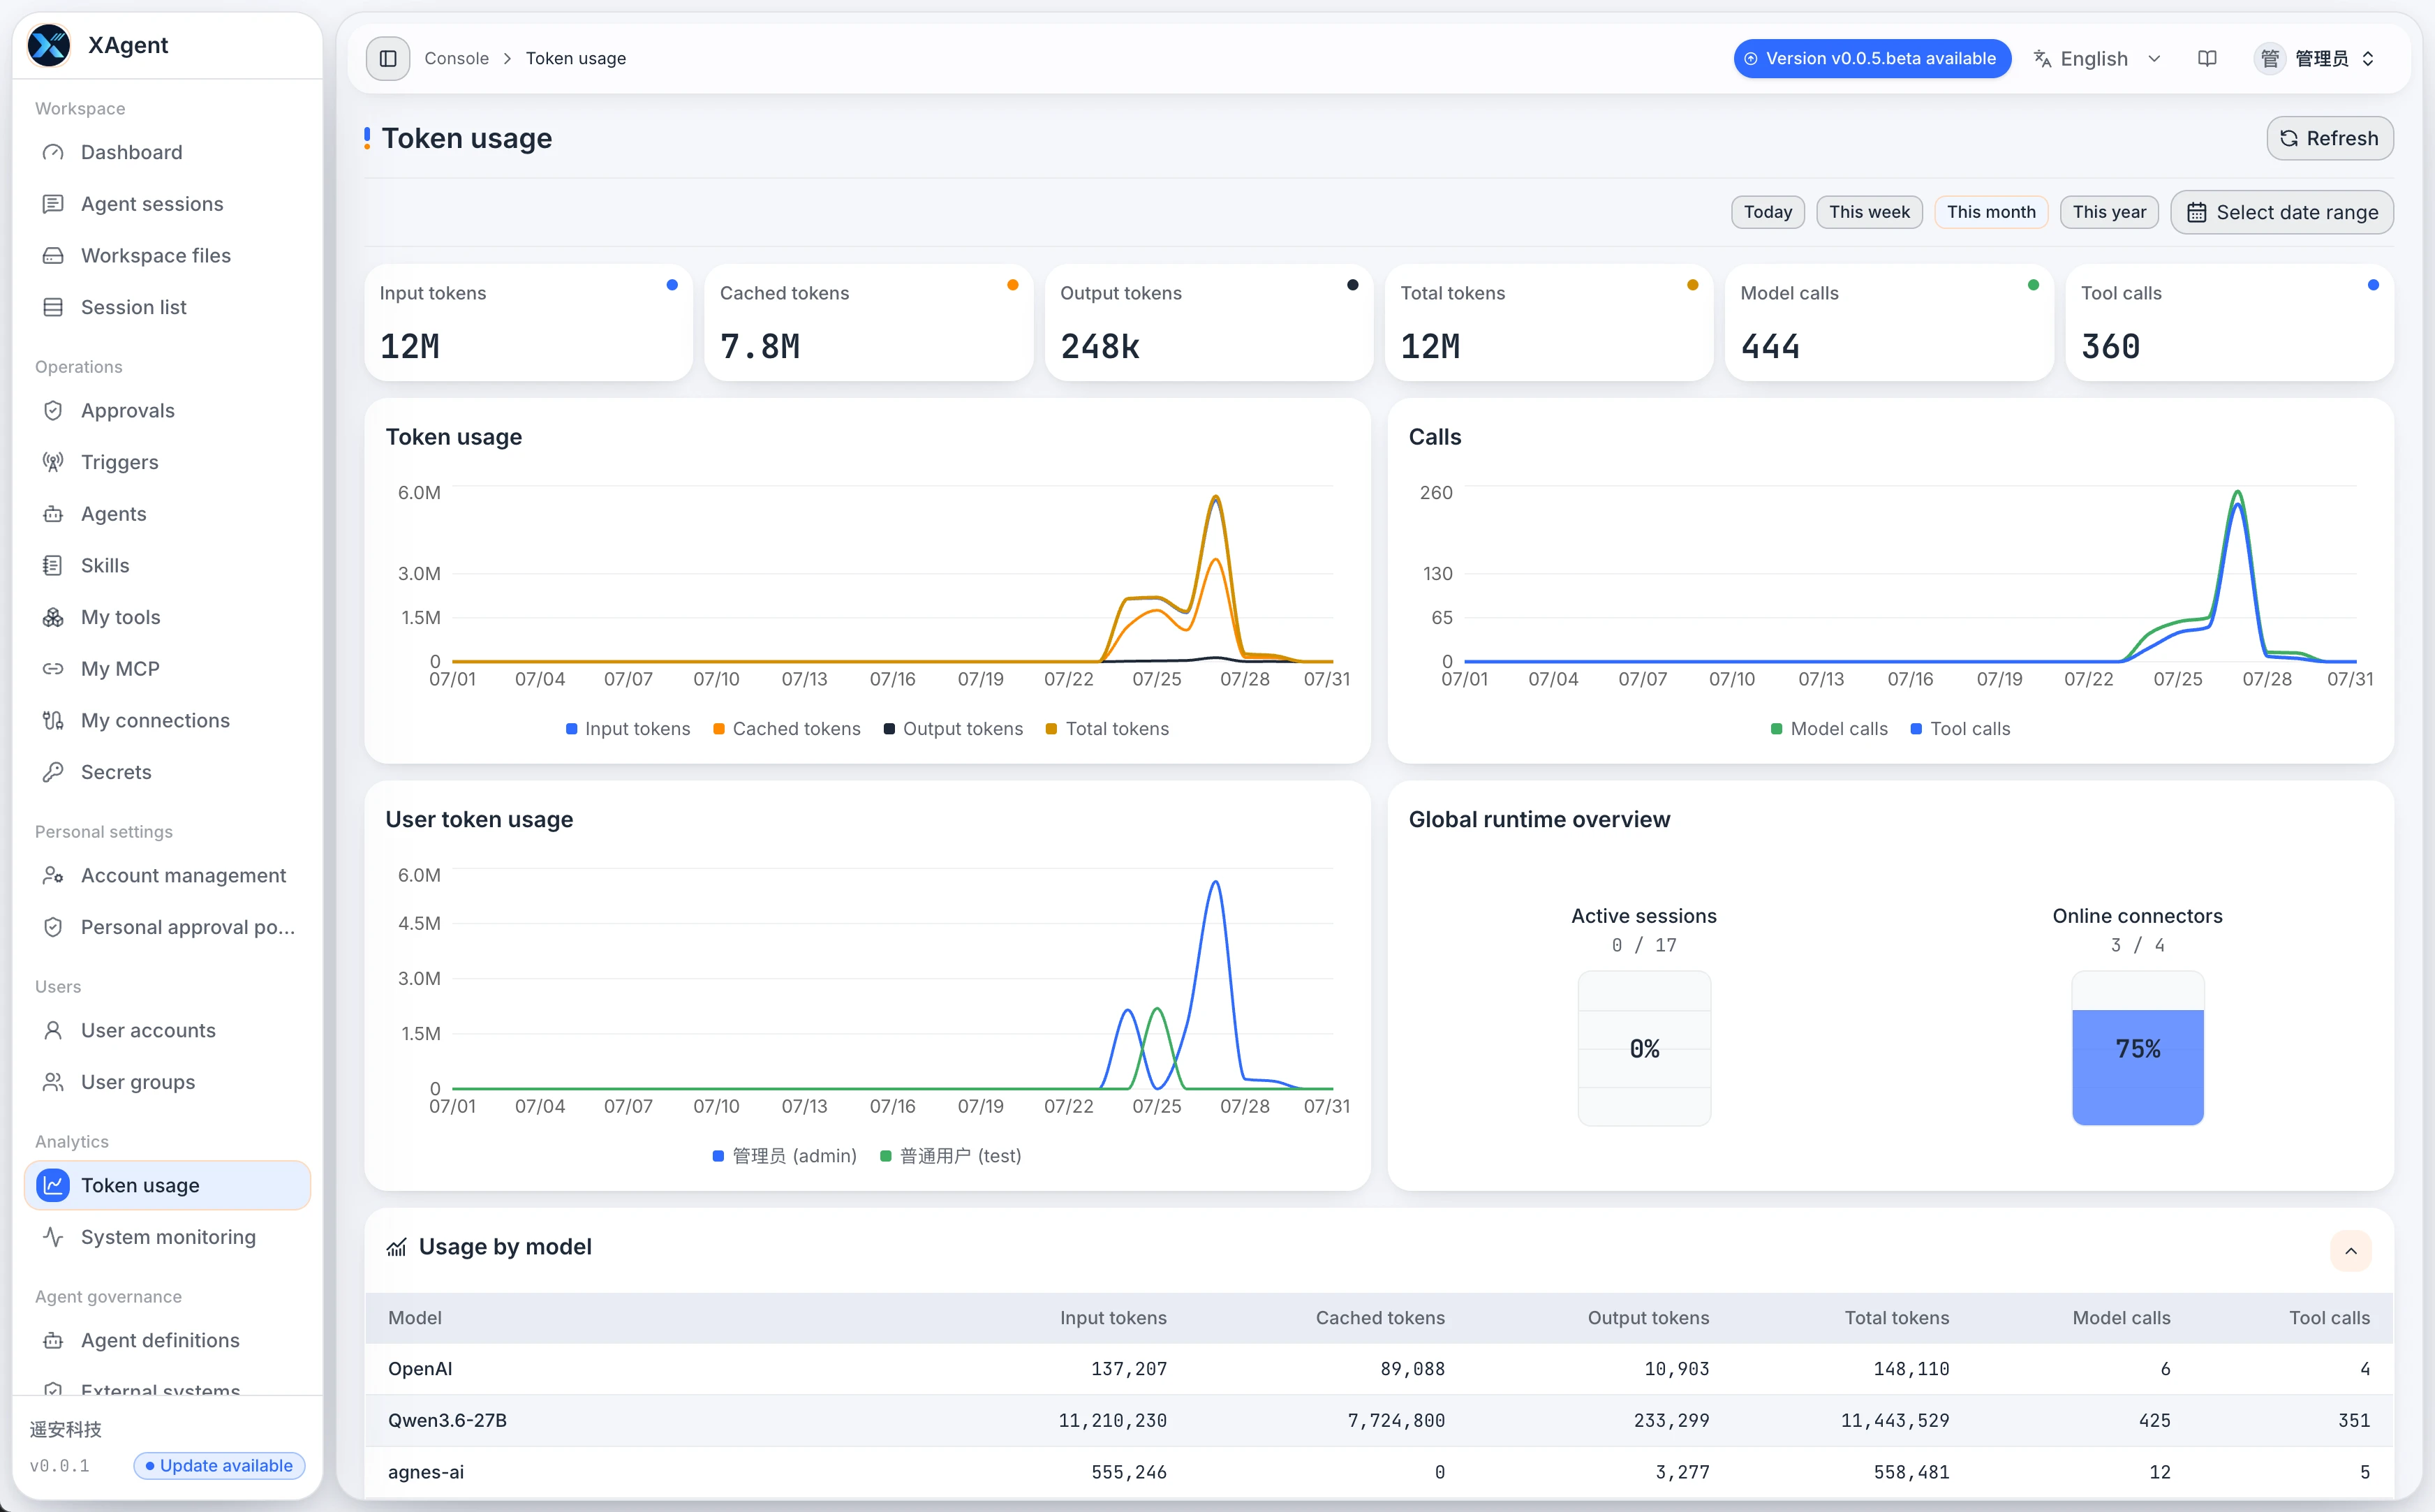Click the Refresh button
This screenshot has width=2435, height=1512.
pos(2329,138)
